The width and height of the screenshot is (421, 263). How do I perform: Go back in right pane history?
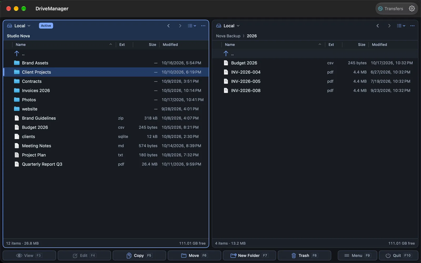[x=378, y=26]
